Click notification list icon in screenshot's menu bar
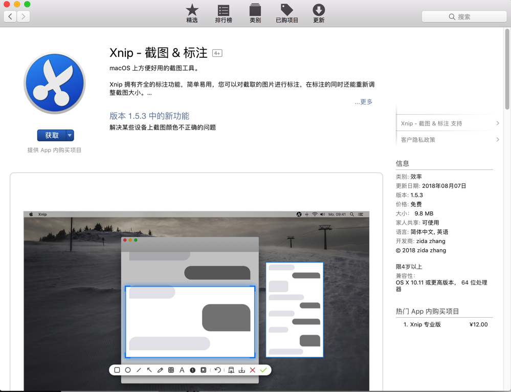511x392 pixels. coord(361,214)
